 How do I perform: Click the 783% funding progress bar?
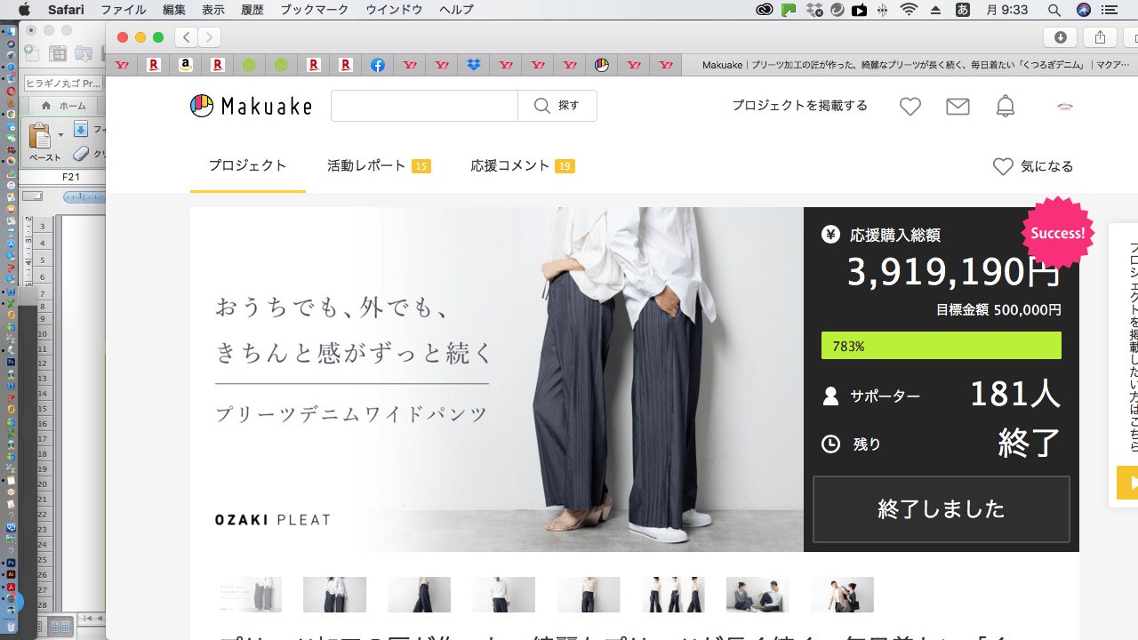[941, 346]
